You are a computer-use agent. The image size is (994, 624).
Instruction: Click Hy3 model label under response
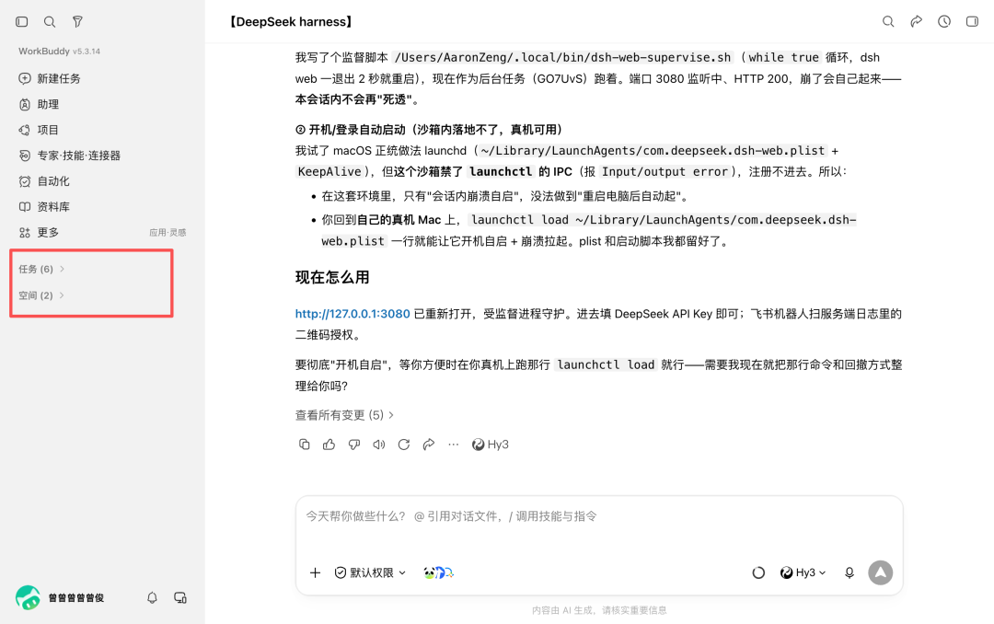(490, 445)
